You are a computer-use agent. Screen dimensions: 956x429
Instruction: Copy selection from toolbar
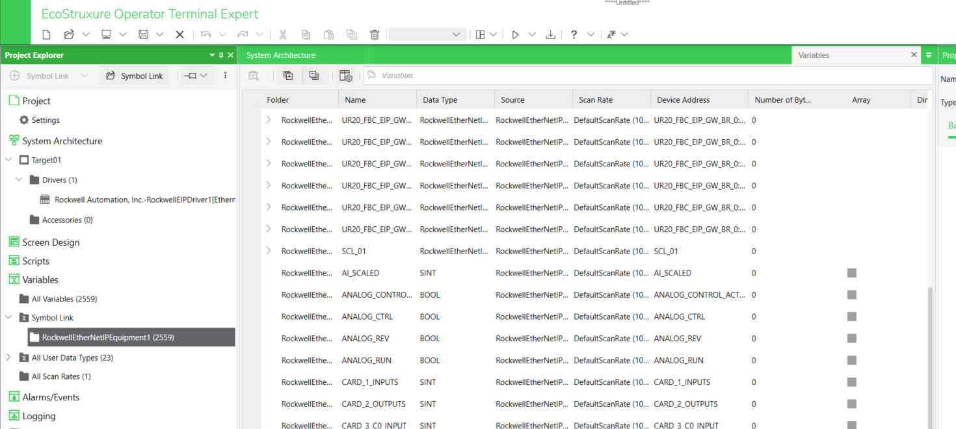tap(306, 34)
